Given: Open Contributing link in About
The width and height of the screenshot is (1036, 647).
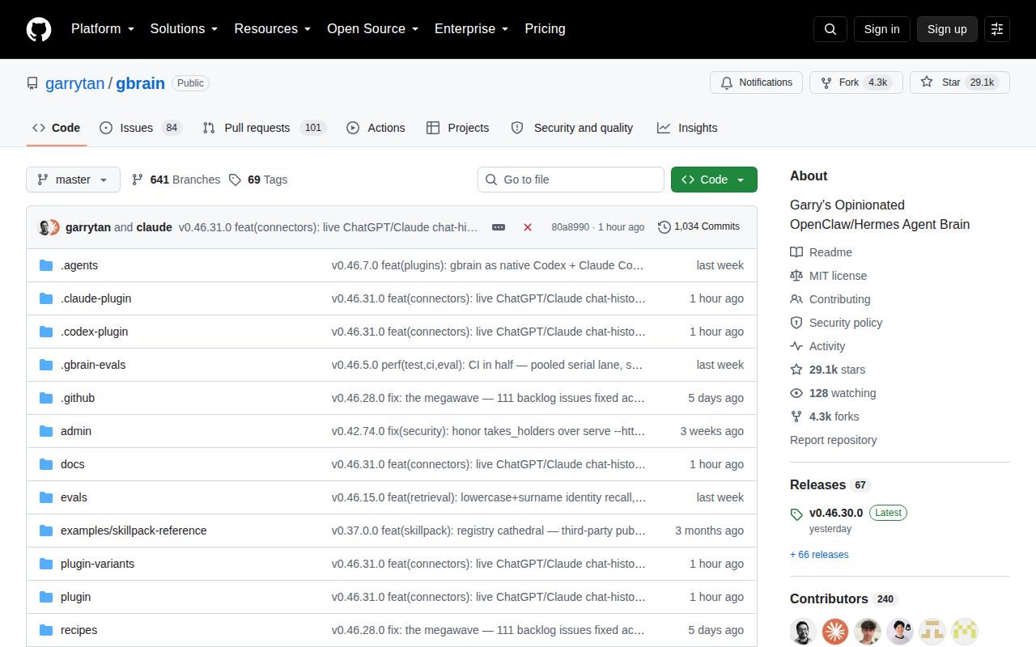Looking at the screenshot, I should 830,299.
